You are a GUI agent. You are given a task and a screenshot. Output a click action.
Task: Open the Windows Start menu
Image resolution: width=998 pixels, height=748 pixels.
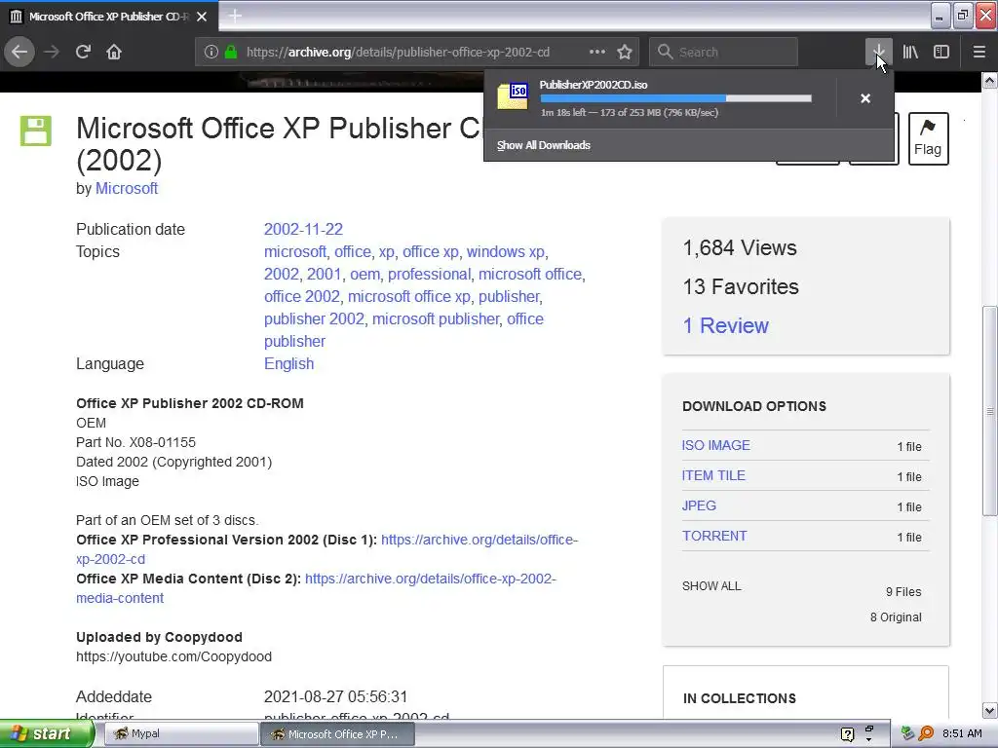point(47,734)
